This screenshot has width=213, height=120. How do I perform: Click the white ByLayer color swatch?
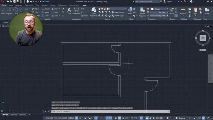152,9
